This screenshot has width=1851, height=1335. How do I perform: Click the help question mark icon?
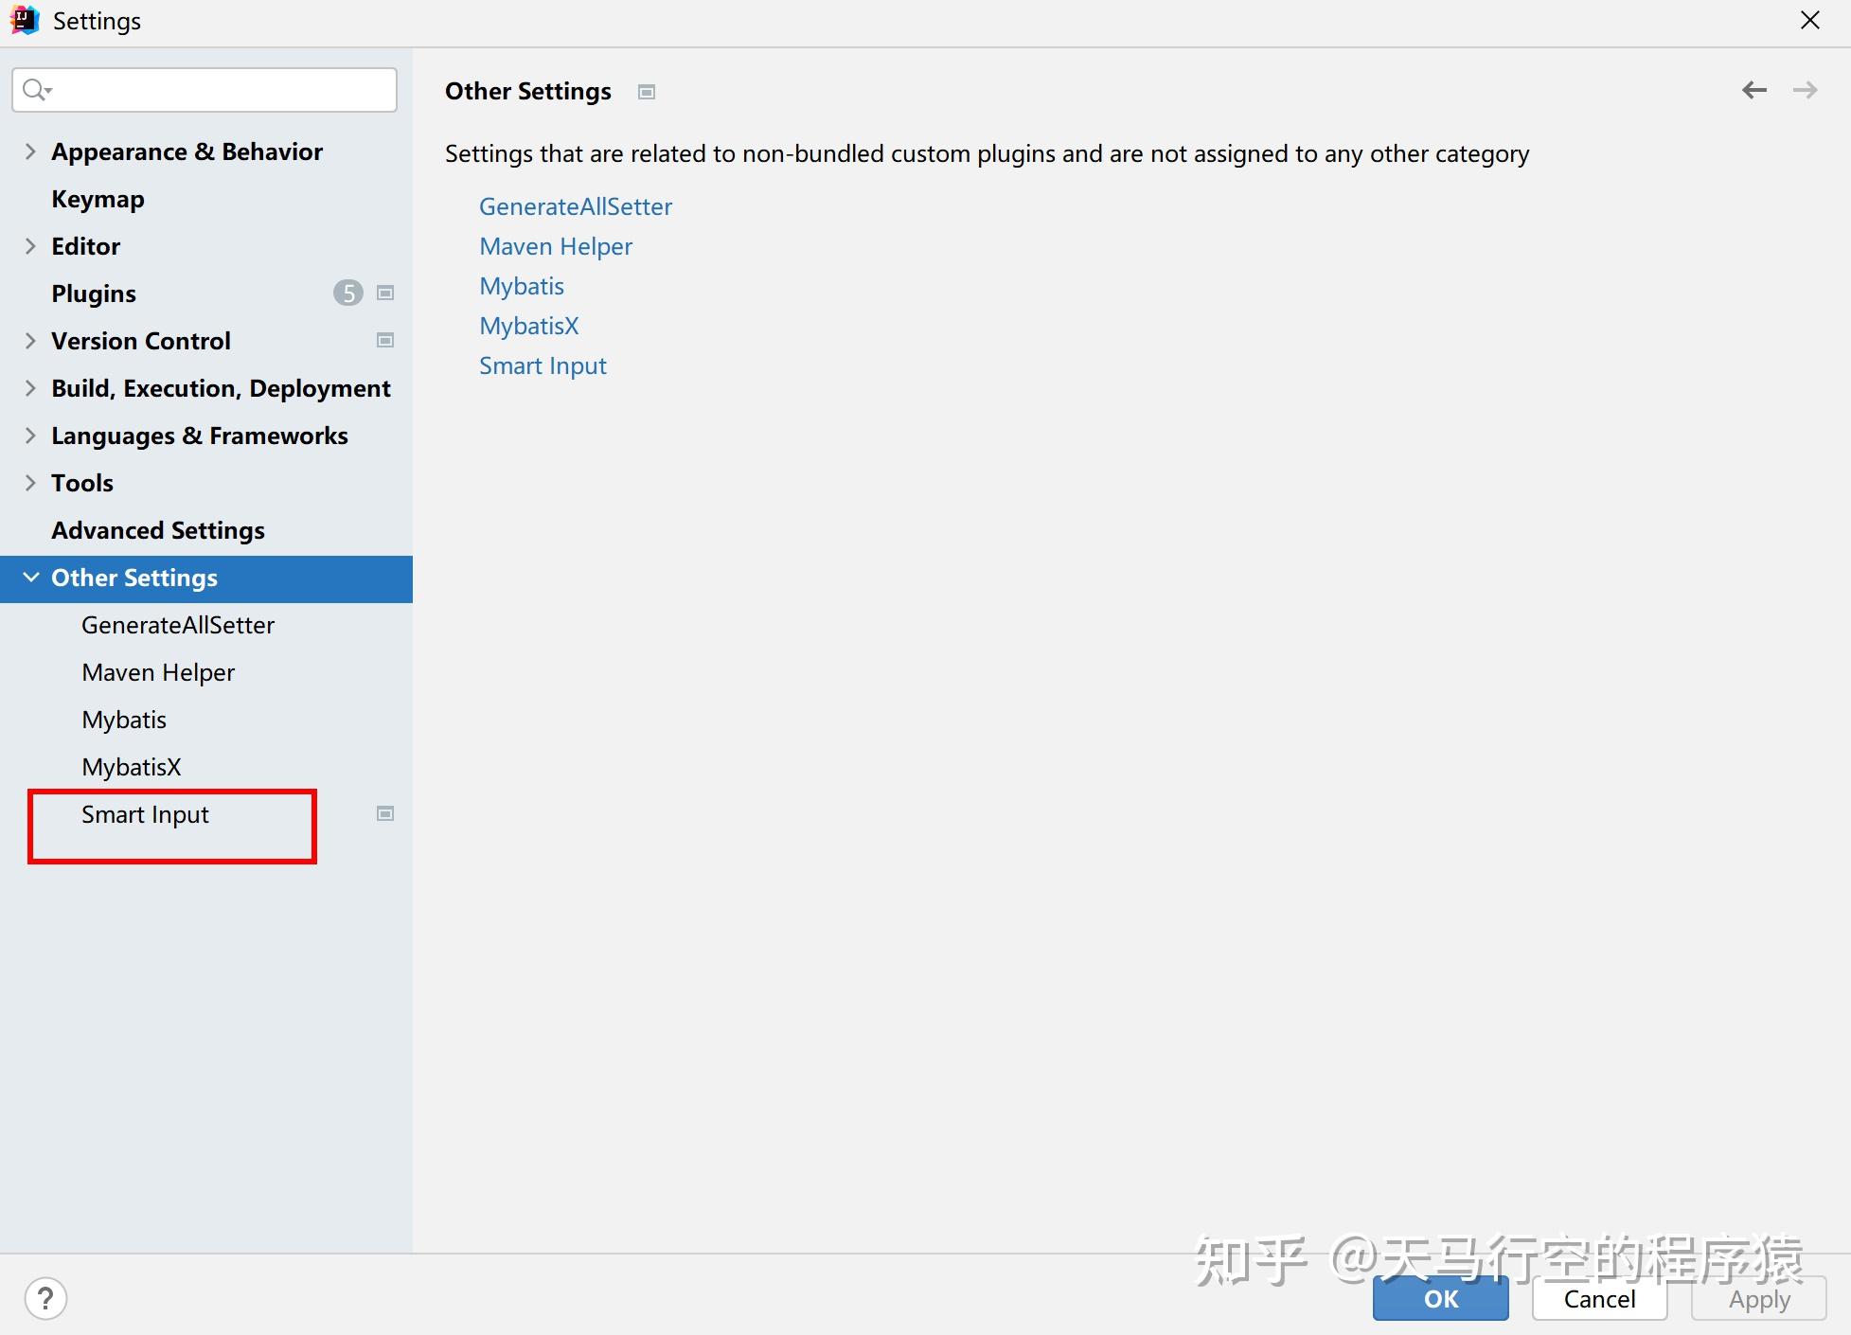[x=45, y=1298]
